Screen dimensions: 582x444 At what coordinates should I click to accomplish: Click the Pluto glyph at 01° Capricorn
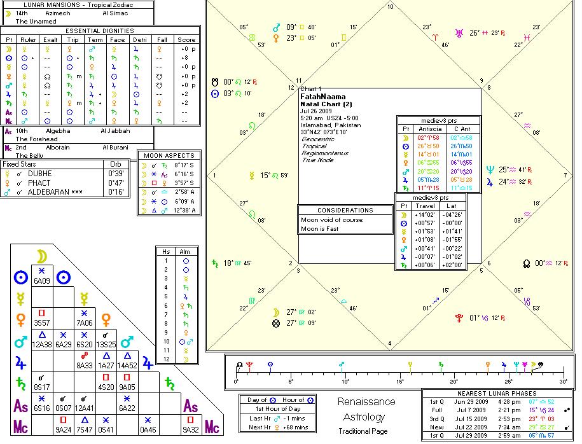tap(459, 318)
